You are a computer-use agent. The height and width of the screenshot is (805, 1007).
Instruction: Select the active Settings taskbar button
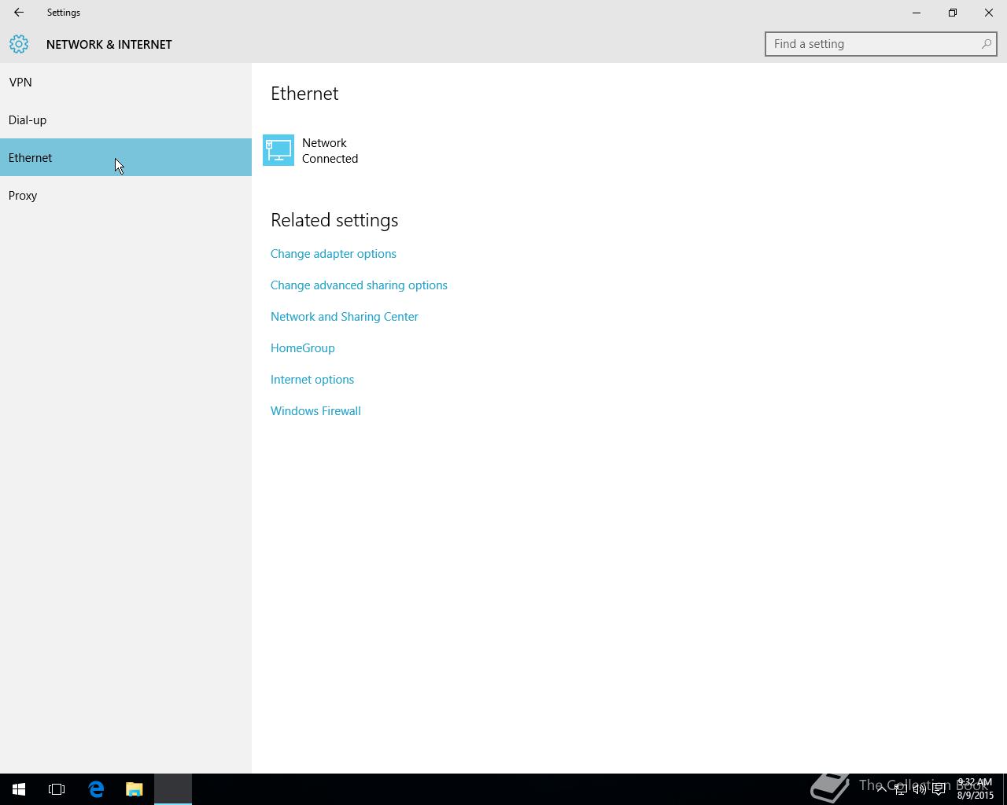[173, 789]
